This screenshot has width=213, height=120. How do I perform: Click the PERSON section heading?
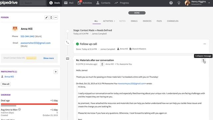[x=5, y=17]
